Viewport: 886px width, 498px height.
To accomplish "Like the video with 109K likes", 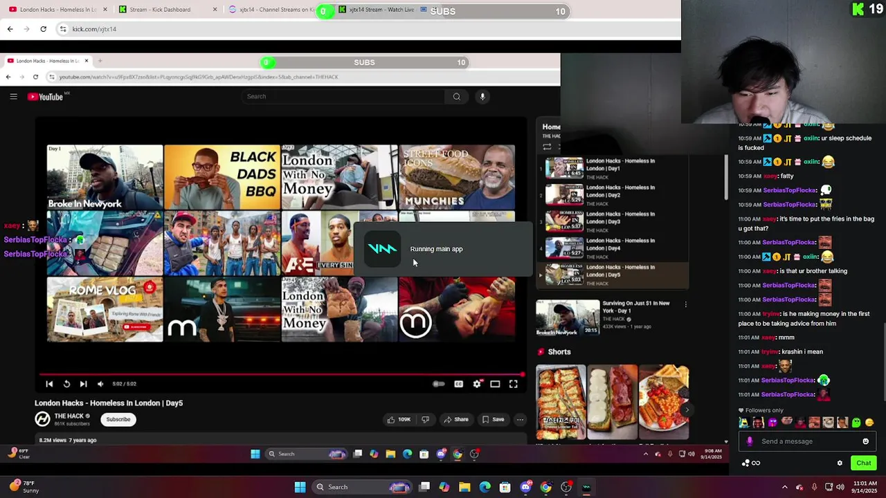I will tap(399, 419).
